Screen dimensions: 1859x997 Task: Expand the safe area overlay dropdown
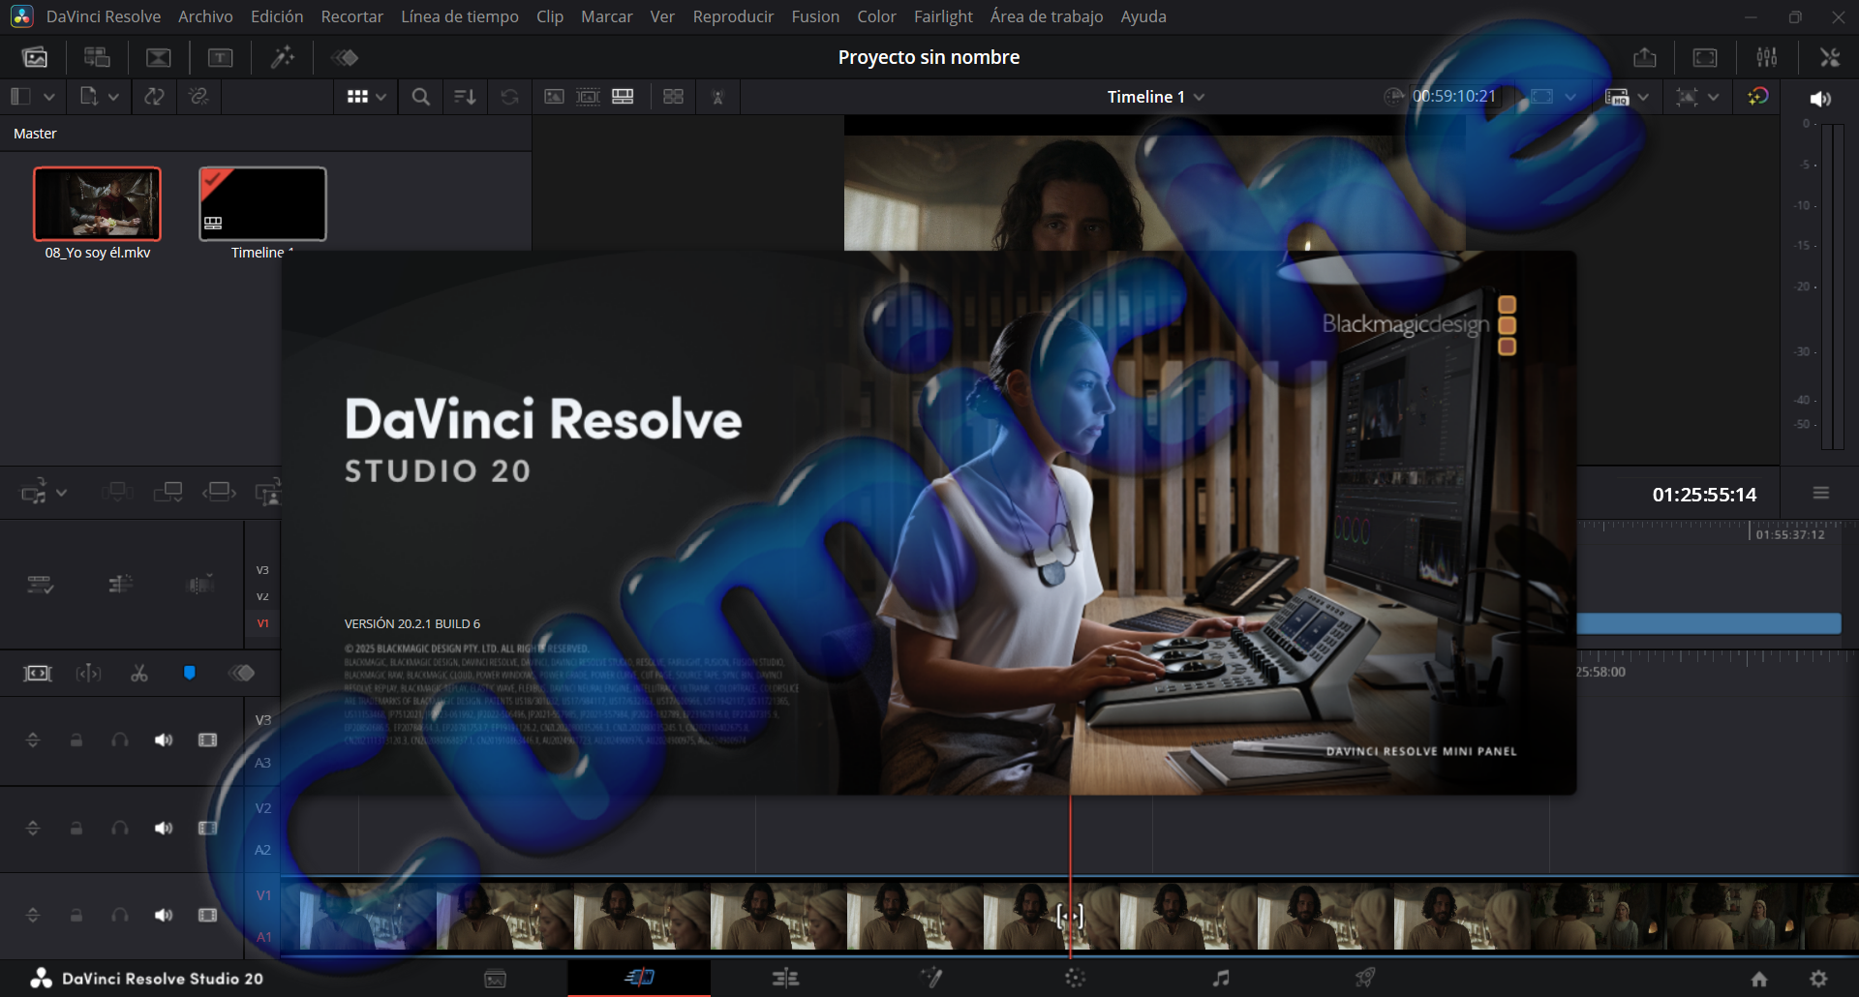click(x=1713, y=97)
